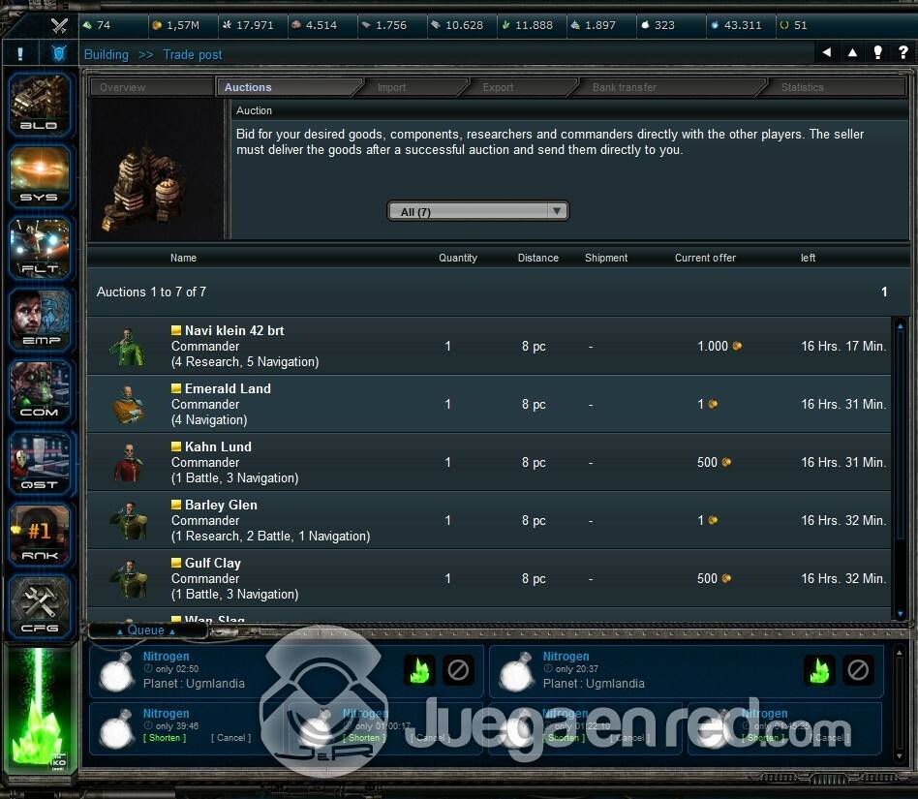Collapse the Queue panel
This screenshot has width=918, height=799.
coord(146,630)
